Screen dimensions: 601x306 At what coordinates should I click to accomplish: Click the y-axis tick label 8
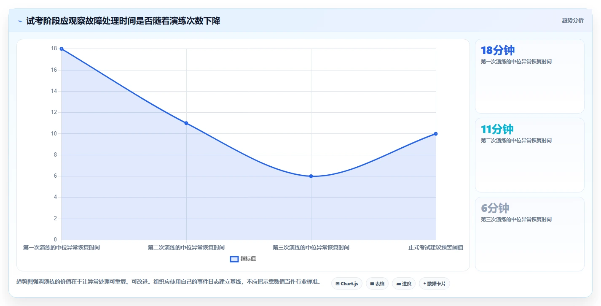coord(55,155)
